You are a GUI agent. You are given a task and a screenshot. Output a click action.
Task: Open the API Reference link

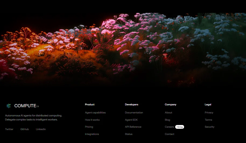133,127
